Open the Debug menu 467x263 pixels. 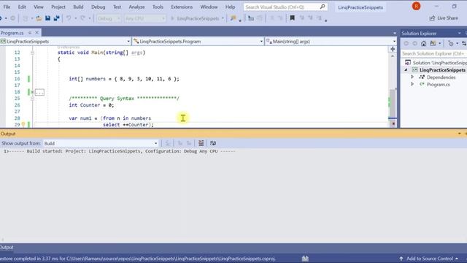coord(98,7)
